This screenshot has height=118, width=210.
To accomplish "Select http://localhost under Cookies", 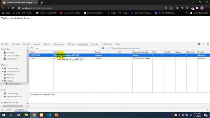I will [14, 84].
